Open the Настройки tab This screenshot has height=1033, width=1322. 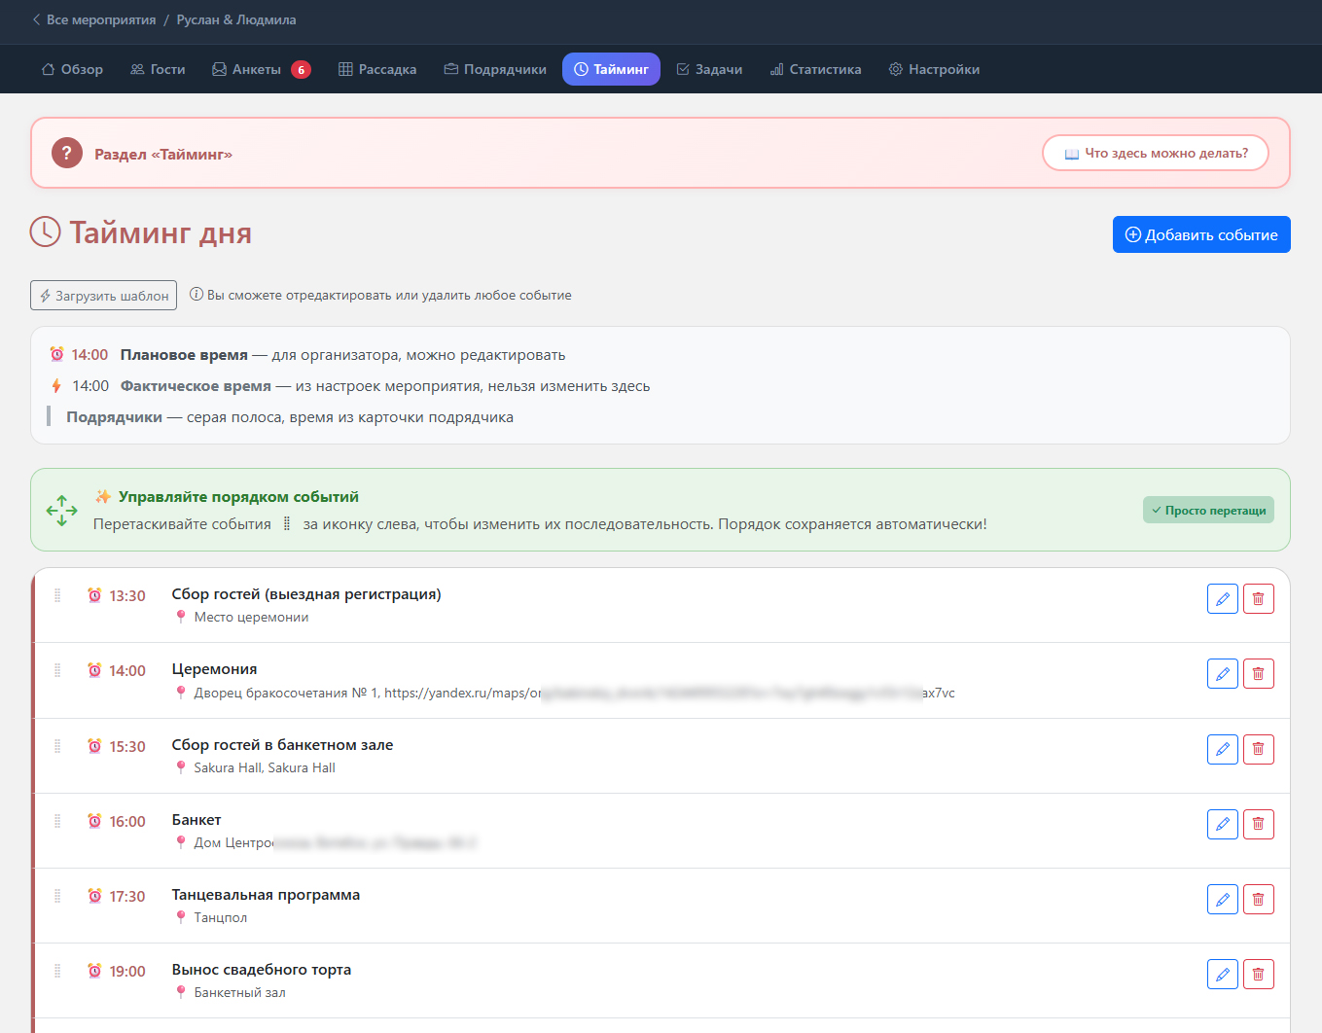(x=934, y=69)
